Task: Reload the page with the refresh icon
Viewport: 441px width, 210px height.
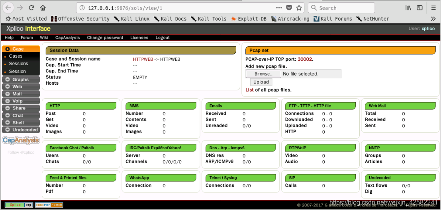Action: click(31, 8)
